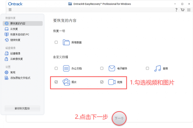Open the hamburger menu
The height and width of the screenshot is (128, 193).
(10, 10)
